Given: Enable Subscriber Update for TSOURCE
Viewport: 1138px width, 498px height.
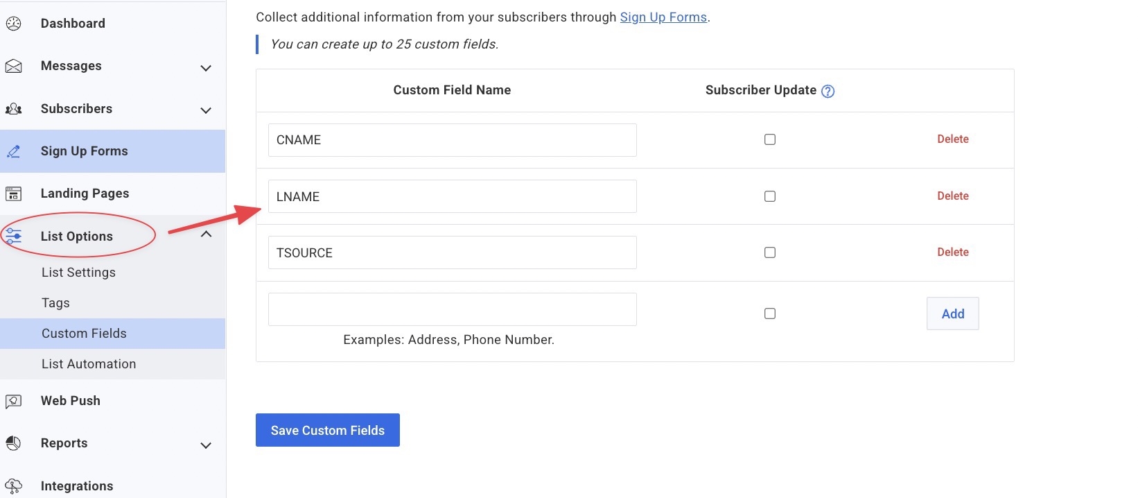Looking at the screenshot, I should [x=770, y=252].
